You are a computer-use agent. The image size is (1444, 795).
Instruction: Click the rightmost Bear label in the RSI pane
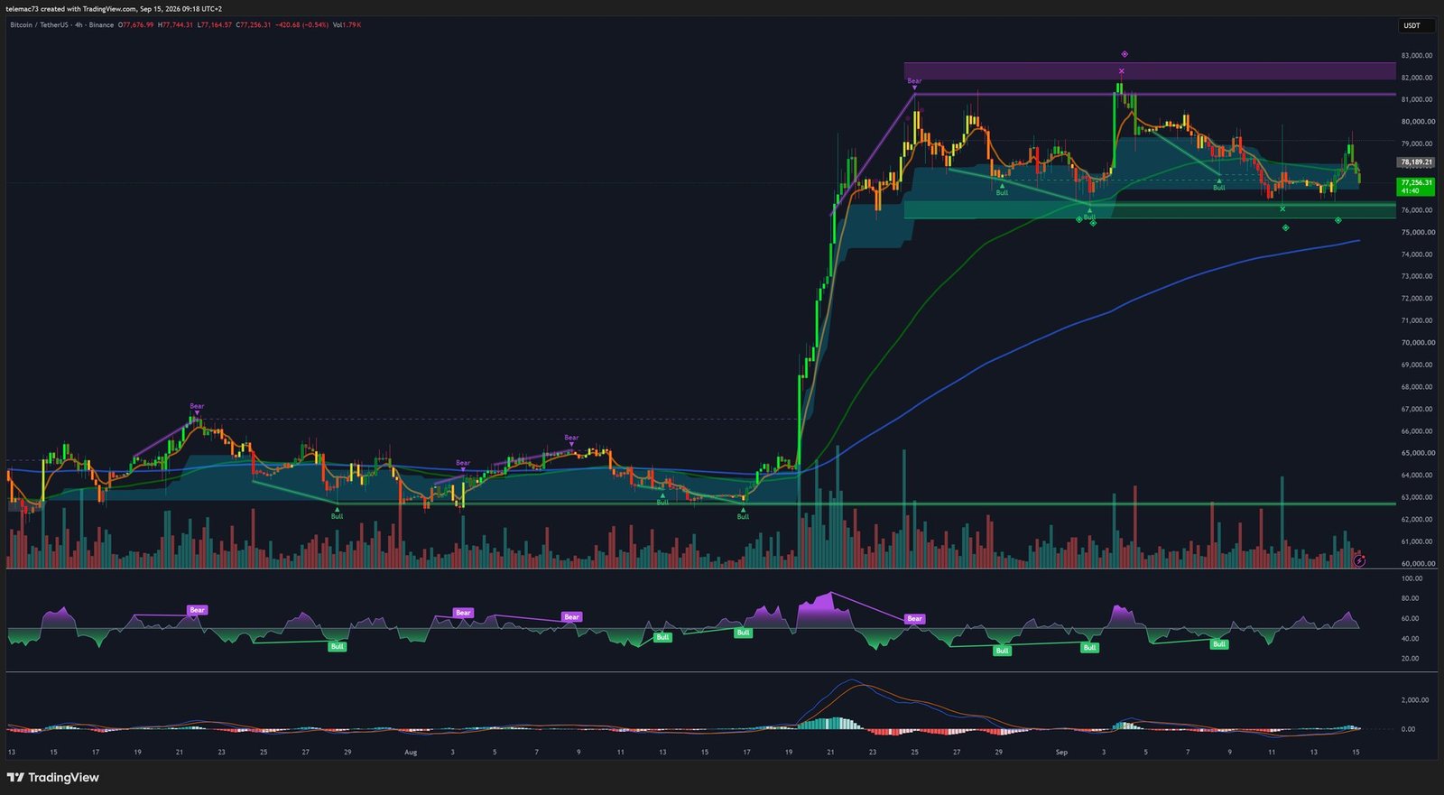point(914,618)
